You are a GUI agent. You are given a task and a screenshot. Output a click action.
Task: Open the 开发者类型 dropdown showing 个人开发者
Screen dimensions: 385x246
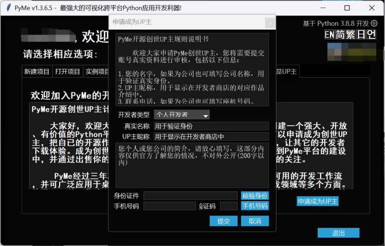(182, 114)
